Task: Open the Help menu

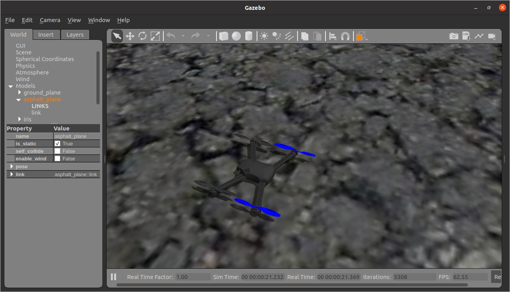Action: pos(123,20)
